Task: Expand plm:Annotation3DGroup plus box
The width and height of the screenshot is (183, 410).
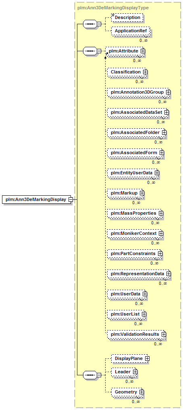Action: [168, 92]
